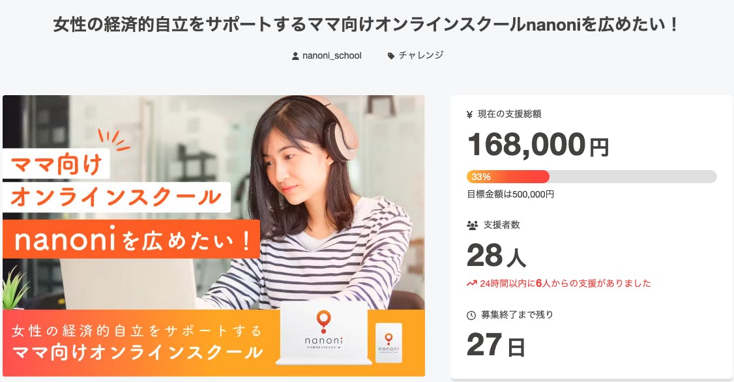734x382 pixels.
Task: Click the 168,000円 total amount
Action: pyautogui.click(x=538, y=144)
